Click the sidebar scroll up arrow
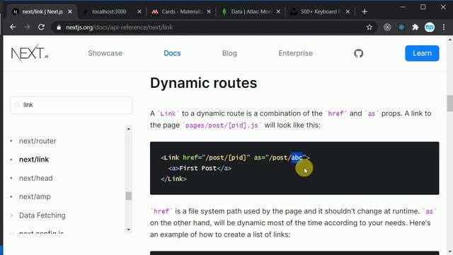The width and height of the screenshot is (453, 255). [x=129, y=129]
